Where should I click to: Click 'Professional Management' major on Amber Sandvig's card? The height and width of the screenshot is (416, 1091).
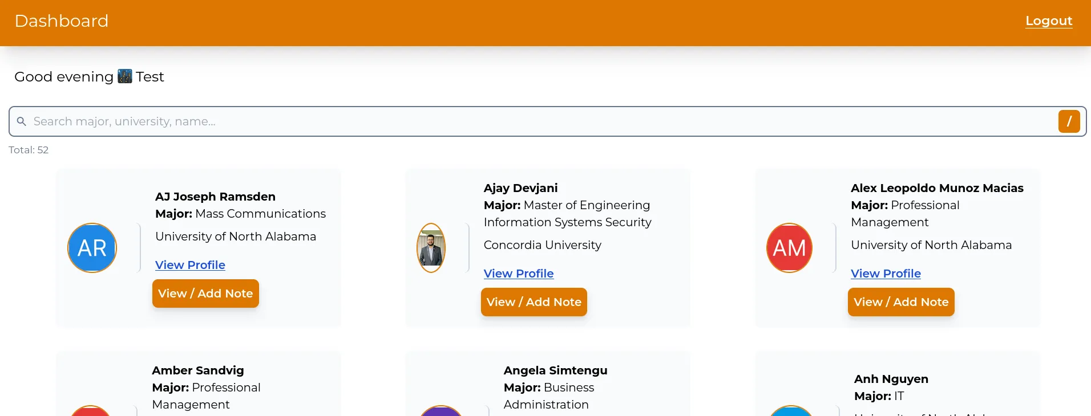coord(206,396)
